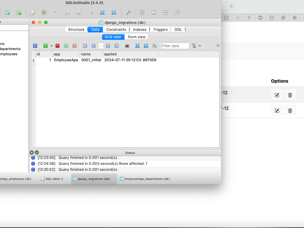The height and width of the screenshot is (228, 304).
Task: Click the printer icon in data toolbar
Action: [x=127, y=46]
